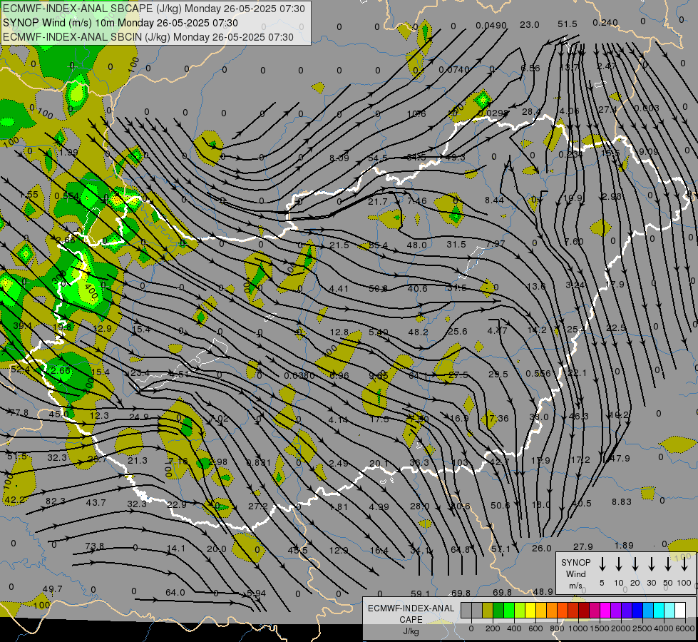Click the 0.0490 value on the map
Image resolution: width=698 pixels, height=642 pixels.
tap(491, 26)
